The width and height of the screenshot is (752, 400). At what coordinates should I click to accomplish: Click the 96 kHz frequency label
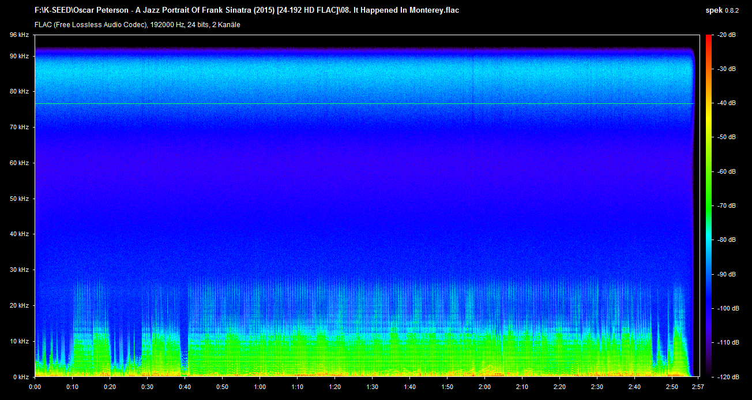point(20,35)
